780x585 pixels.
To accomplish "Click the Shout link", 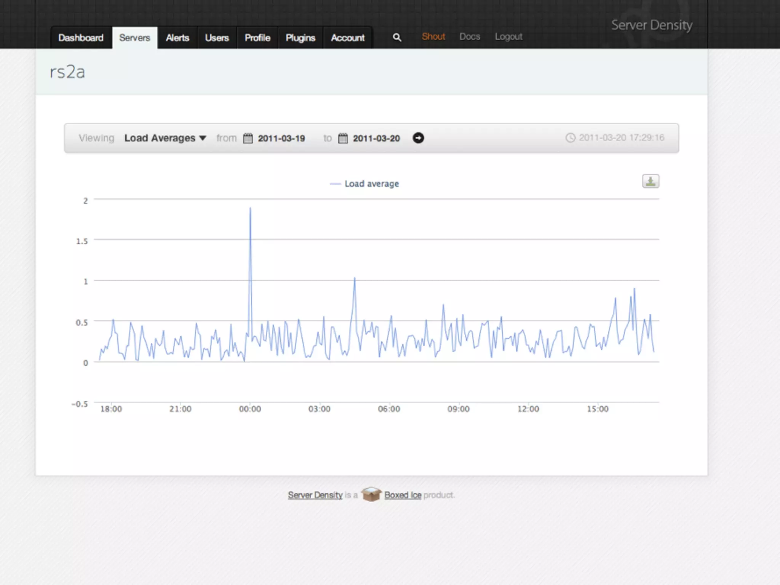I will coord(433,37).
